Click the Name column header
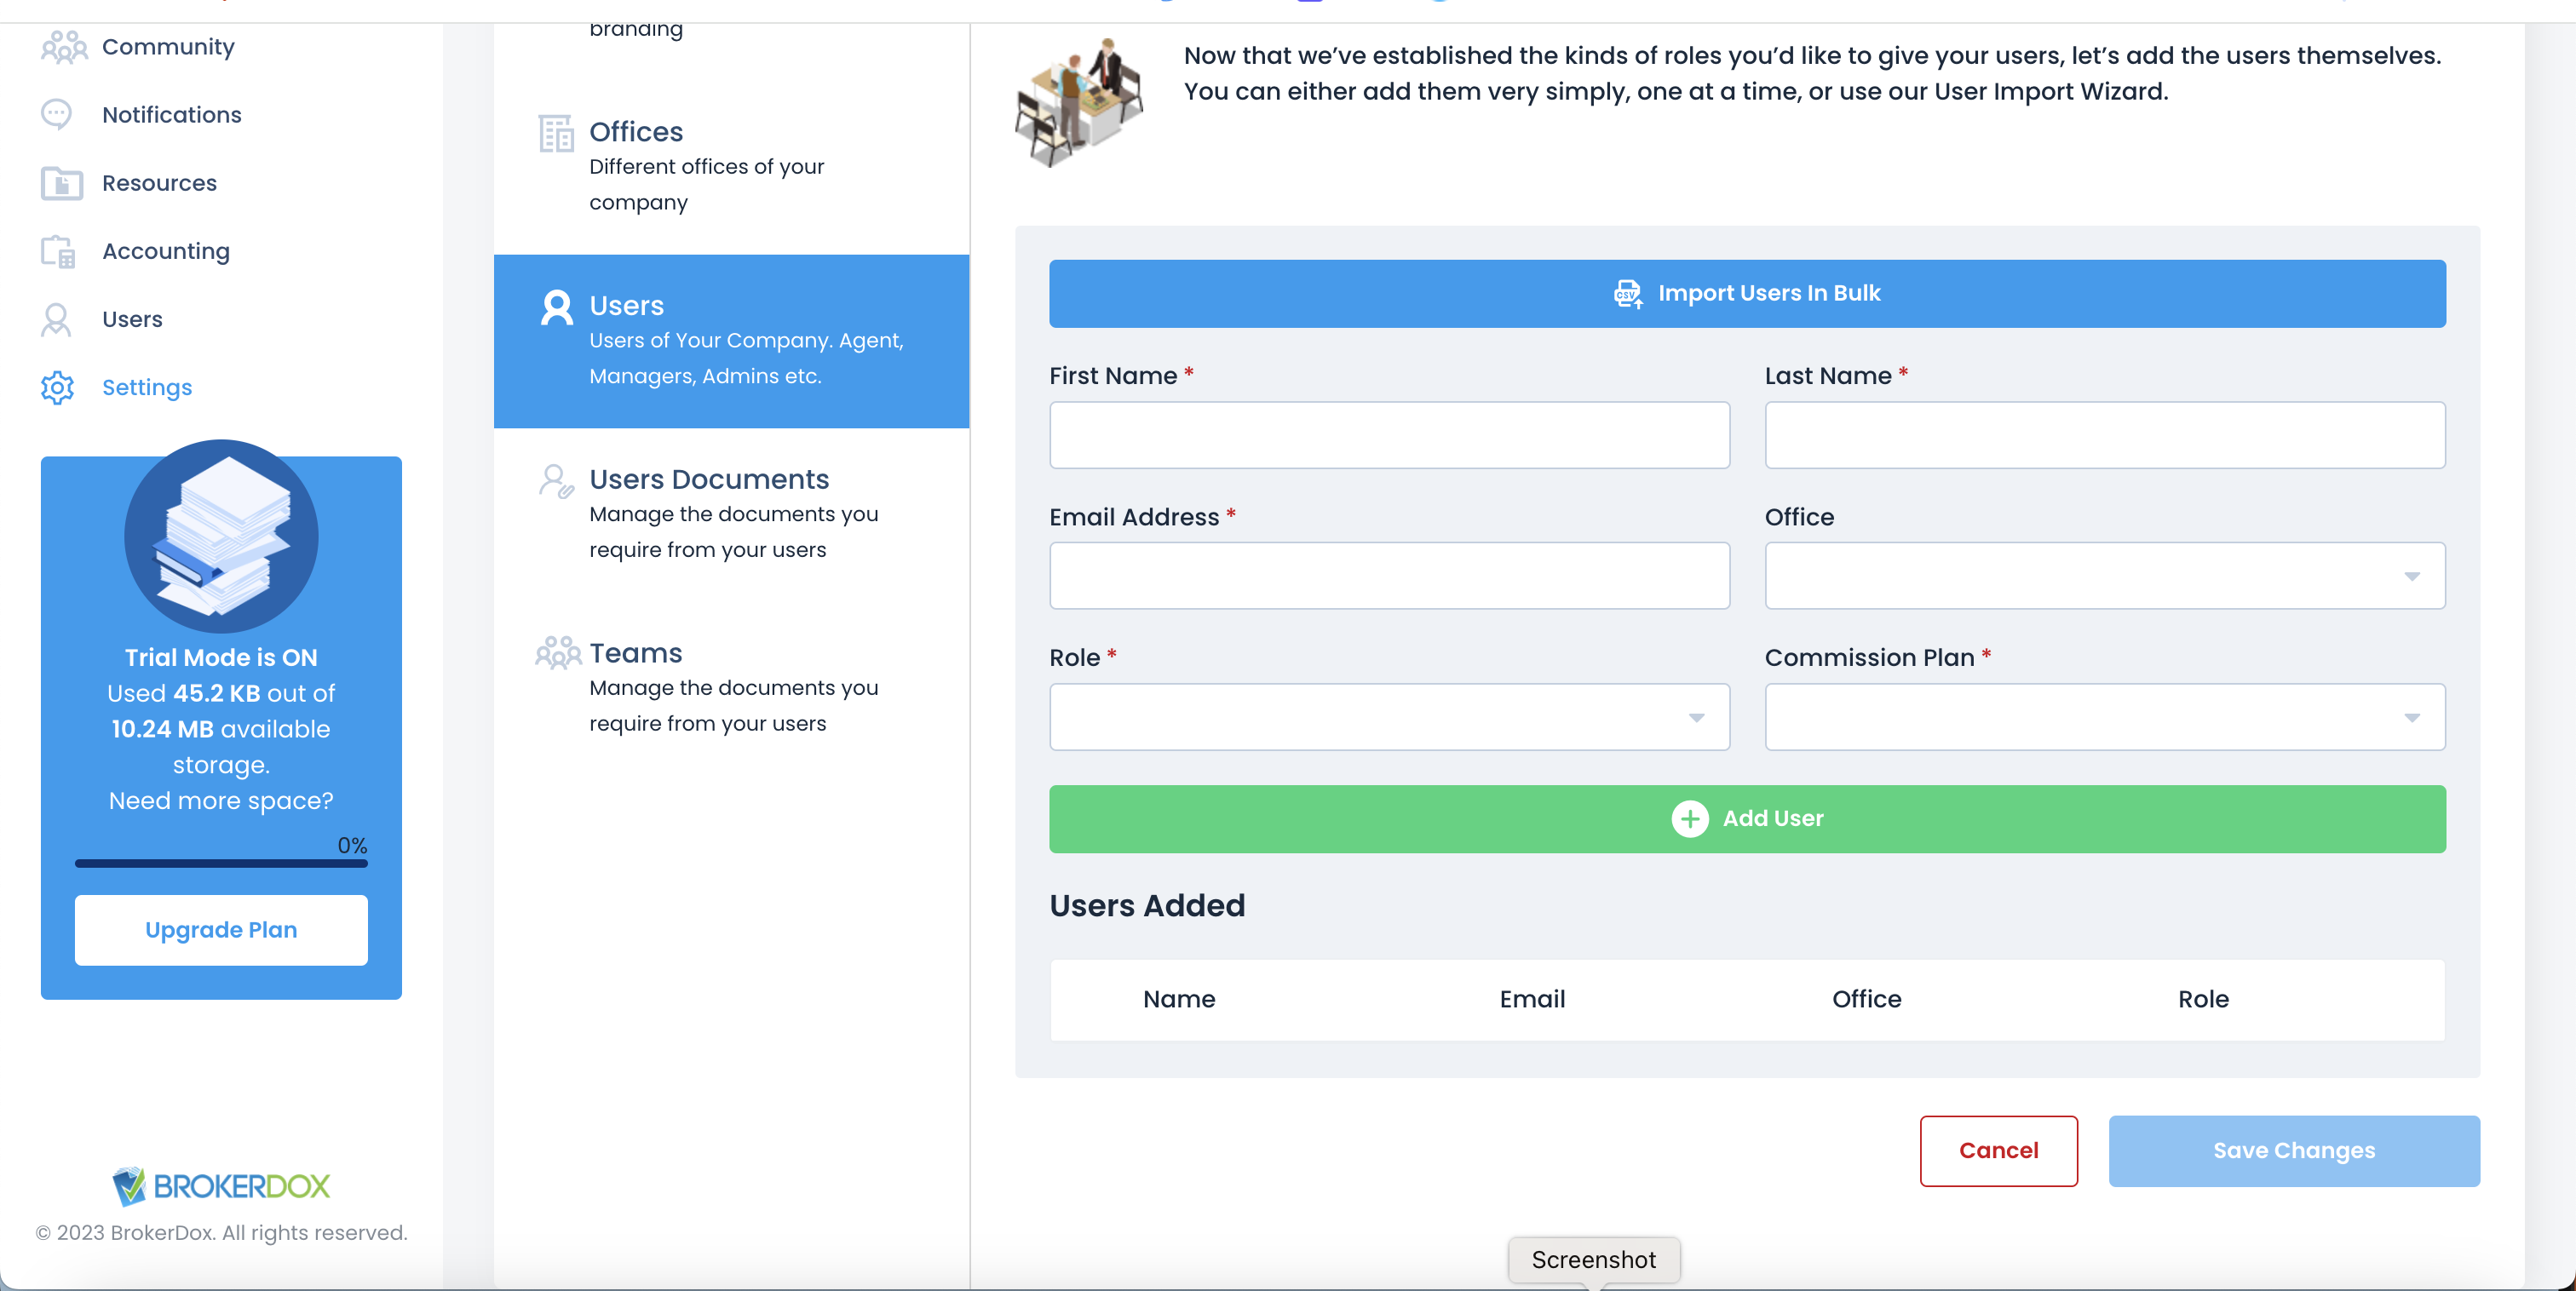2576x1291 pixels. 1179,1000
